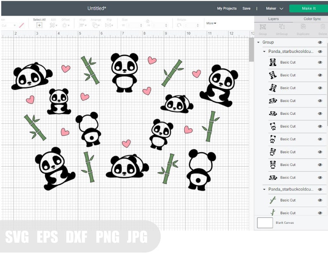Switch to the Color Sync tab

click(x=312, y=19)
